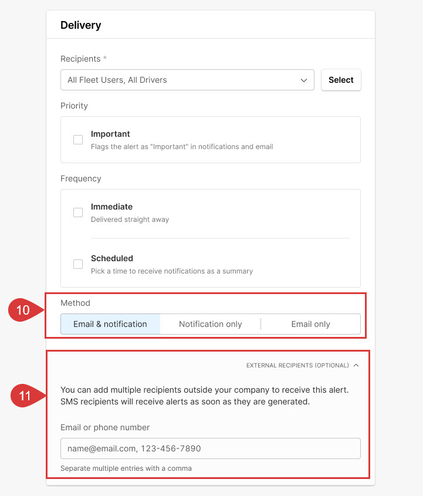This screenshot has height=496, width=423.
Task: Click the bold Immediate label text
Action: (111, 207)
